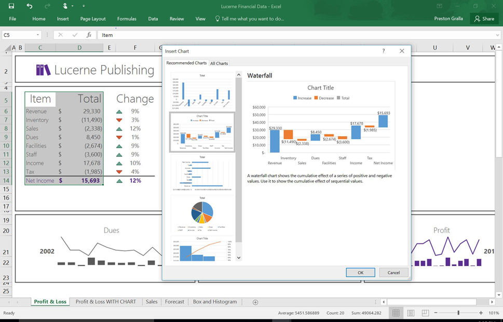Open the Review ribbon tab
503x322 pixels.
click(177, 19)
